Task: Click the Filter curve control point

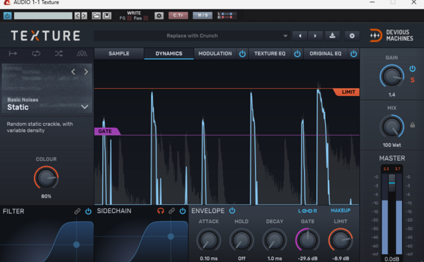Action: (x=77, y=244)
